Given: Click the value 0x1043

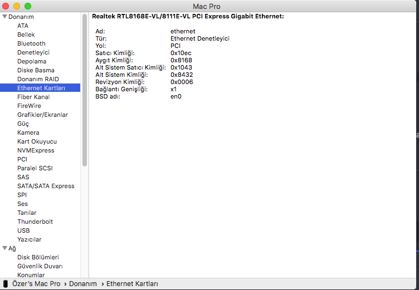Looking at the screenshot, I should click(181, 67).
